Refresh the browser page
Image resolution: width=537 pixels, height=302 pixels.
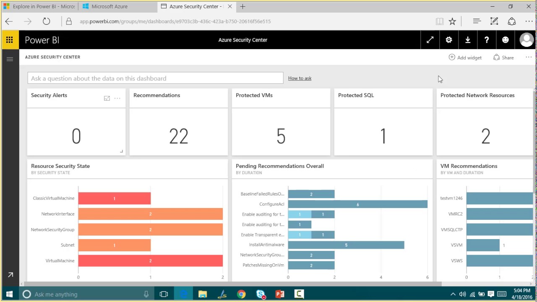(46, 21)
